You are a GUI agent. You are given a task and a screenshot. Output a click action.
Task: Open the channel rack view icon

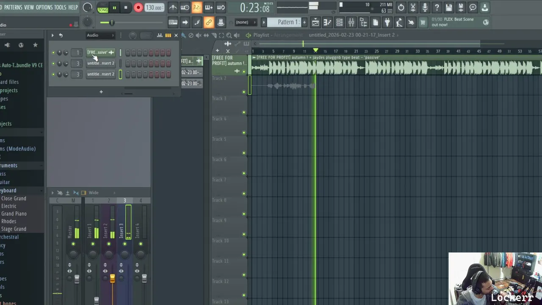339,22
